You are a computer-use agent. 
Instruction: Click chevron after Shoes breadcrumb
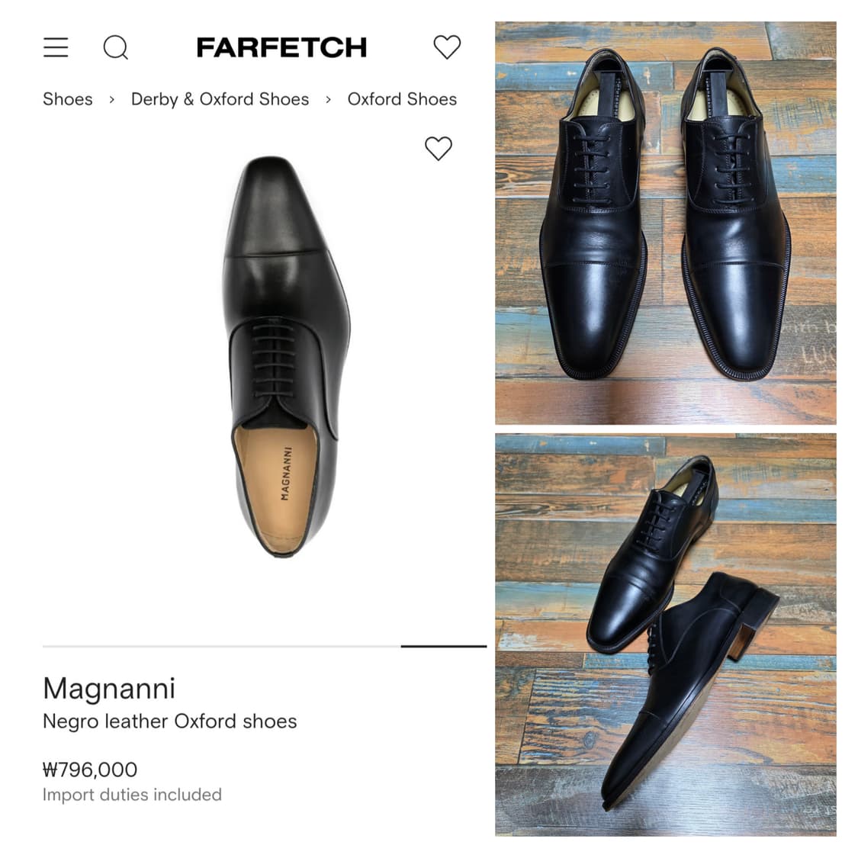111,100
